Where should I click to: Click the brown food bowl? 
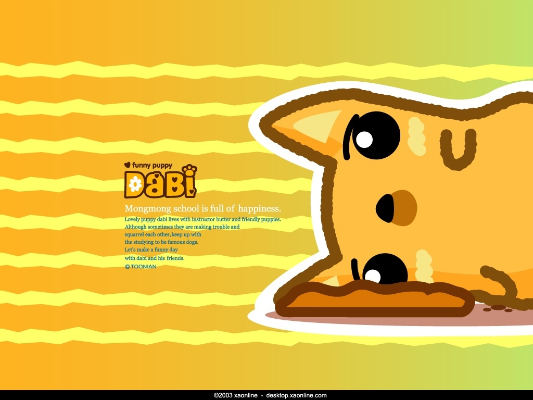coord(374,301)
